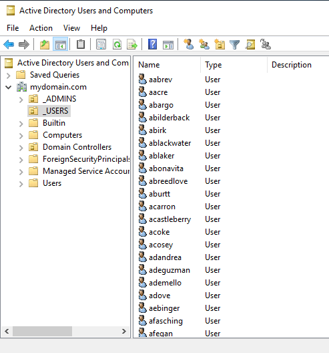
Task: Click the mydomain.com domain icon
Action: tap(21, 87)
